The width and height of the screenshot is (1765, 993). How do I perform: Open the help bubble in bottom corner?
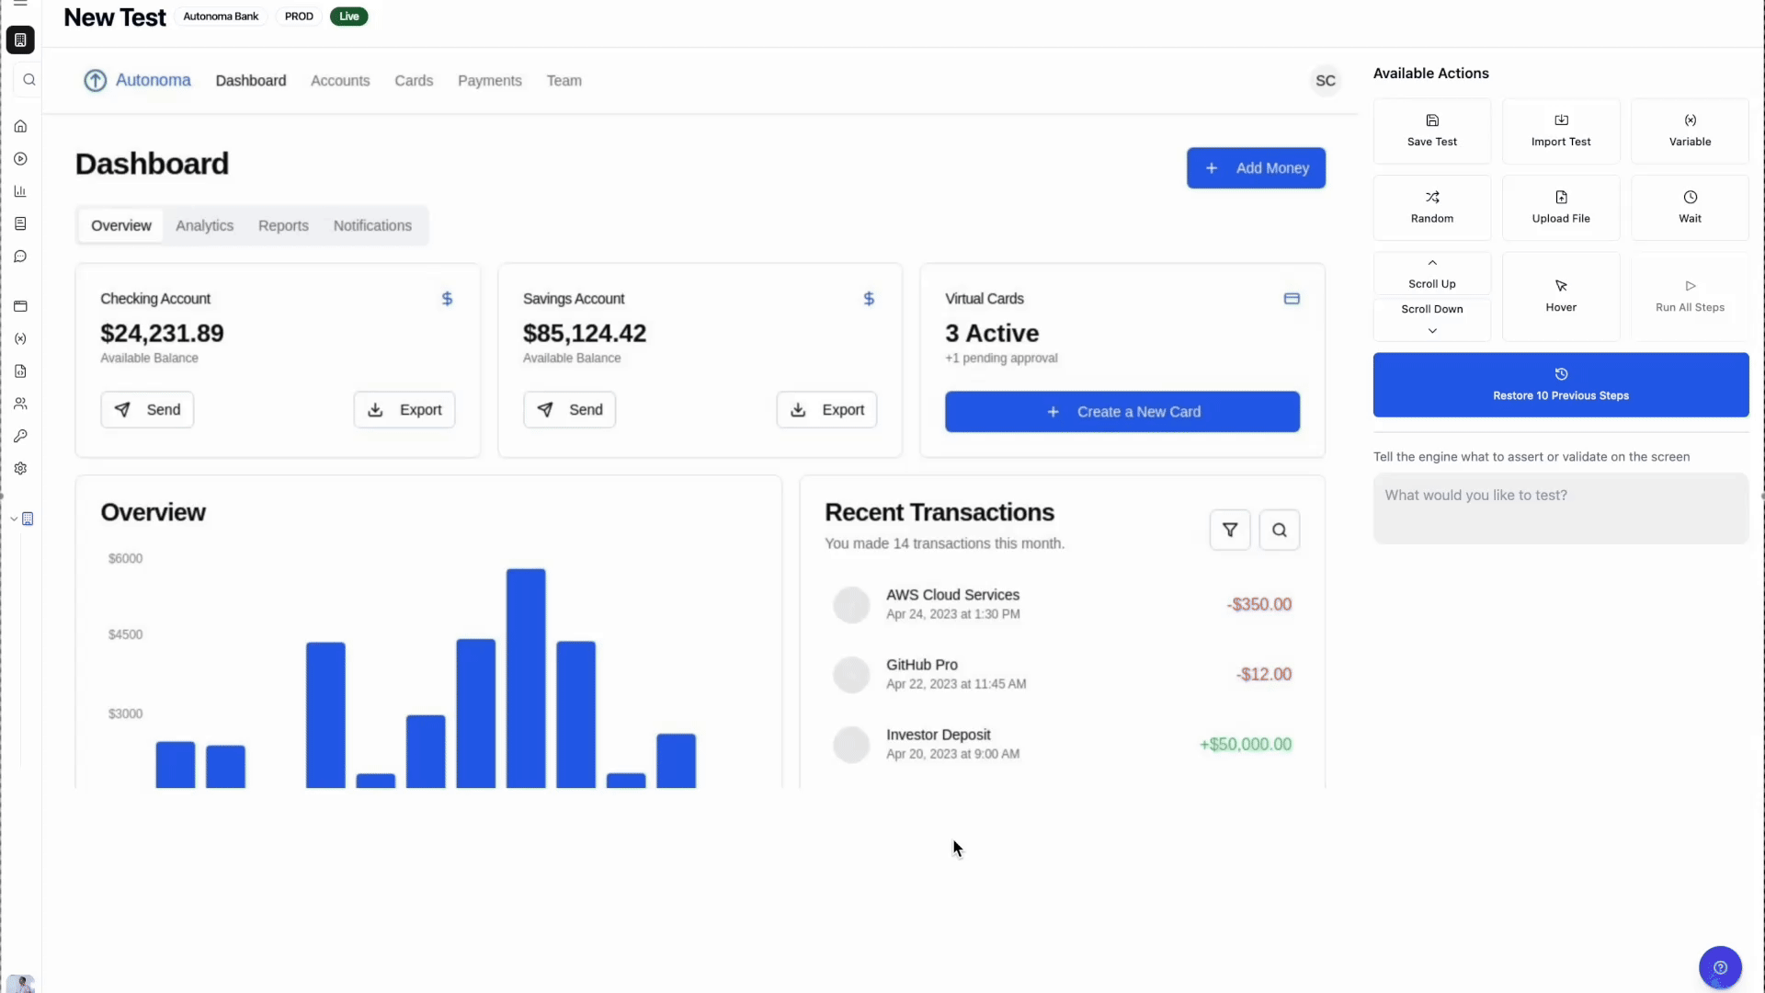click(1719, 967)
